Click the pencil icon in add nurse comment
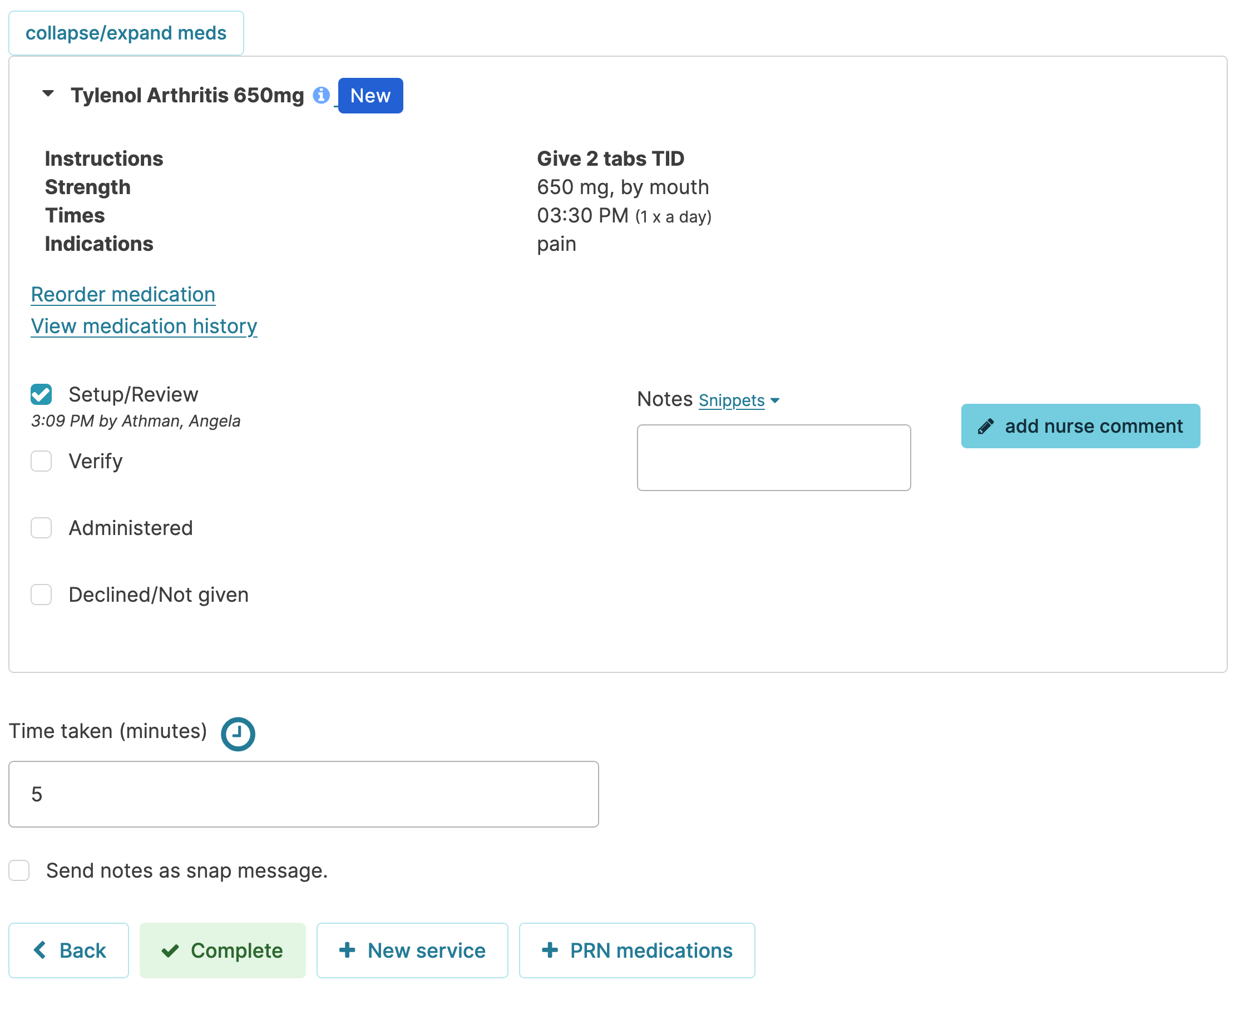Image resolution: width=1235 pixels, height=1010 pixels. click(x=985, y=427)
